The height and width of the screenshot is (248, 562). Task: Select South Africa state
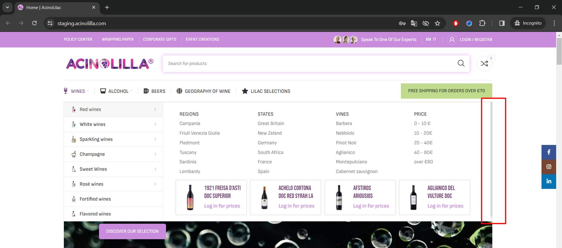[271, 153]
